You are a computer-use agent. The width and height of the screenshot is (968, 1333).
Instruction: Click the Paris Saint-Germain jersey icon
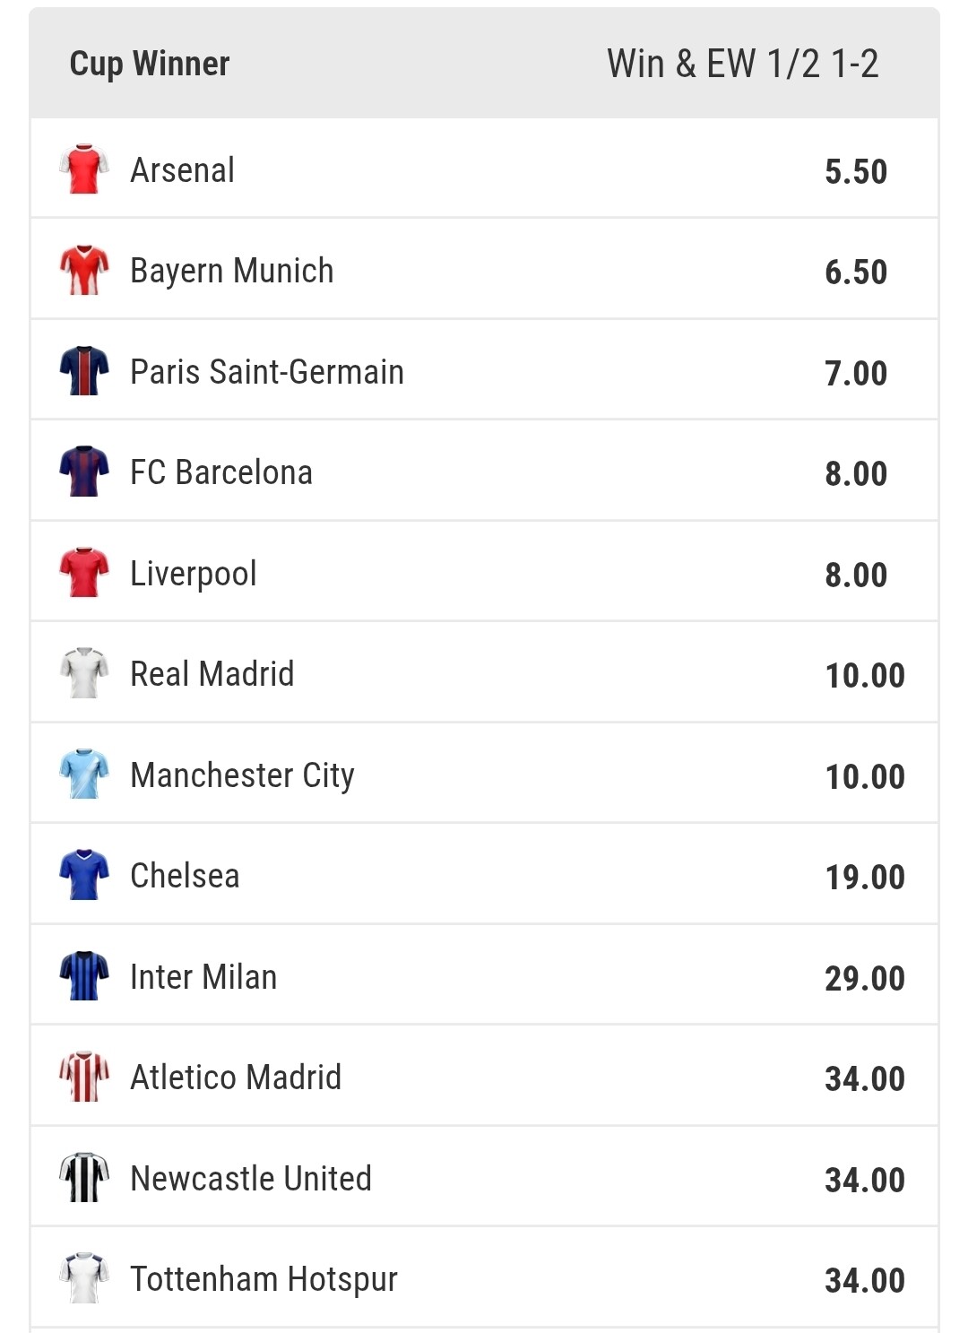point(84,371)
